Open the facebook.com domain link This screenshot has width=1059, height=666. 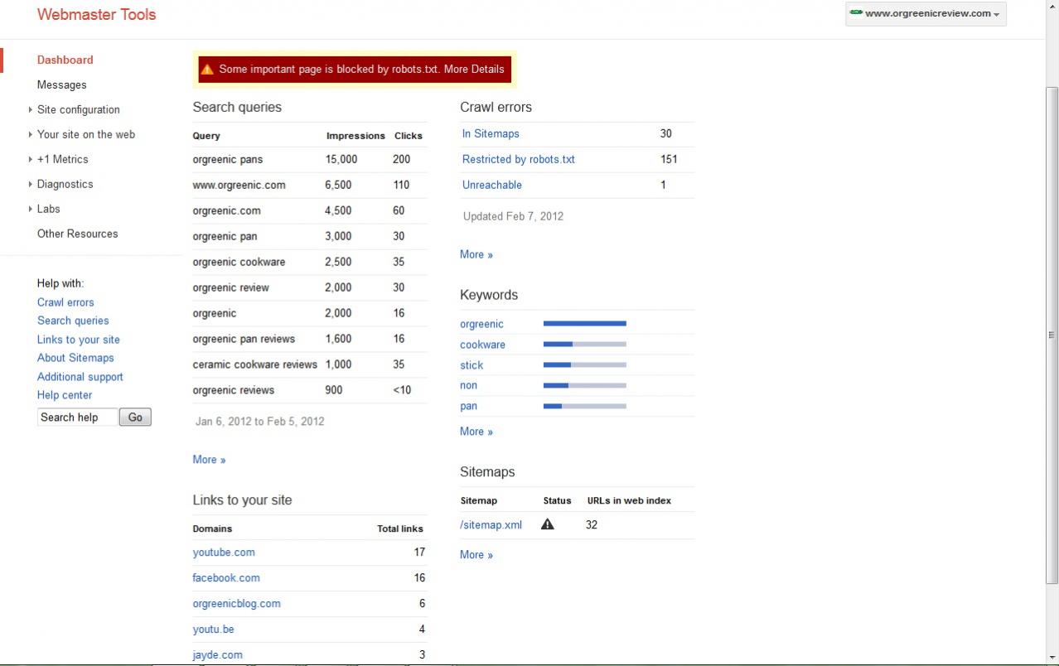(x=226, y=578)
